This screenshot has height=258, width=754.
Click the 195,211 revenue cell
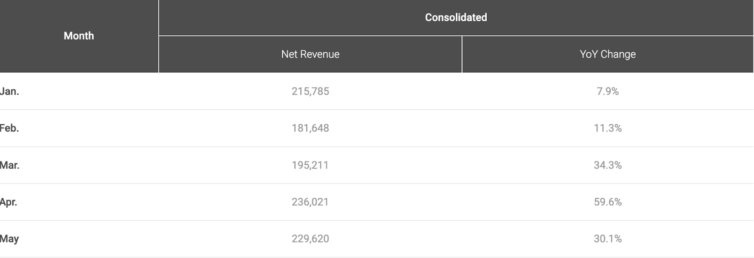point(310,165)
